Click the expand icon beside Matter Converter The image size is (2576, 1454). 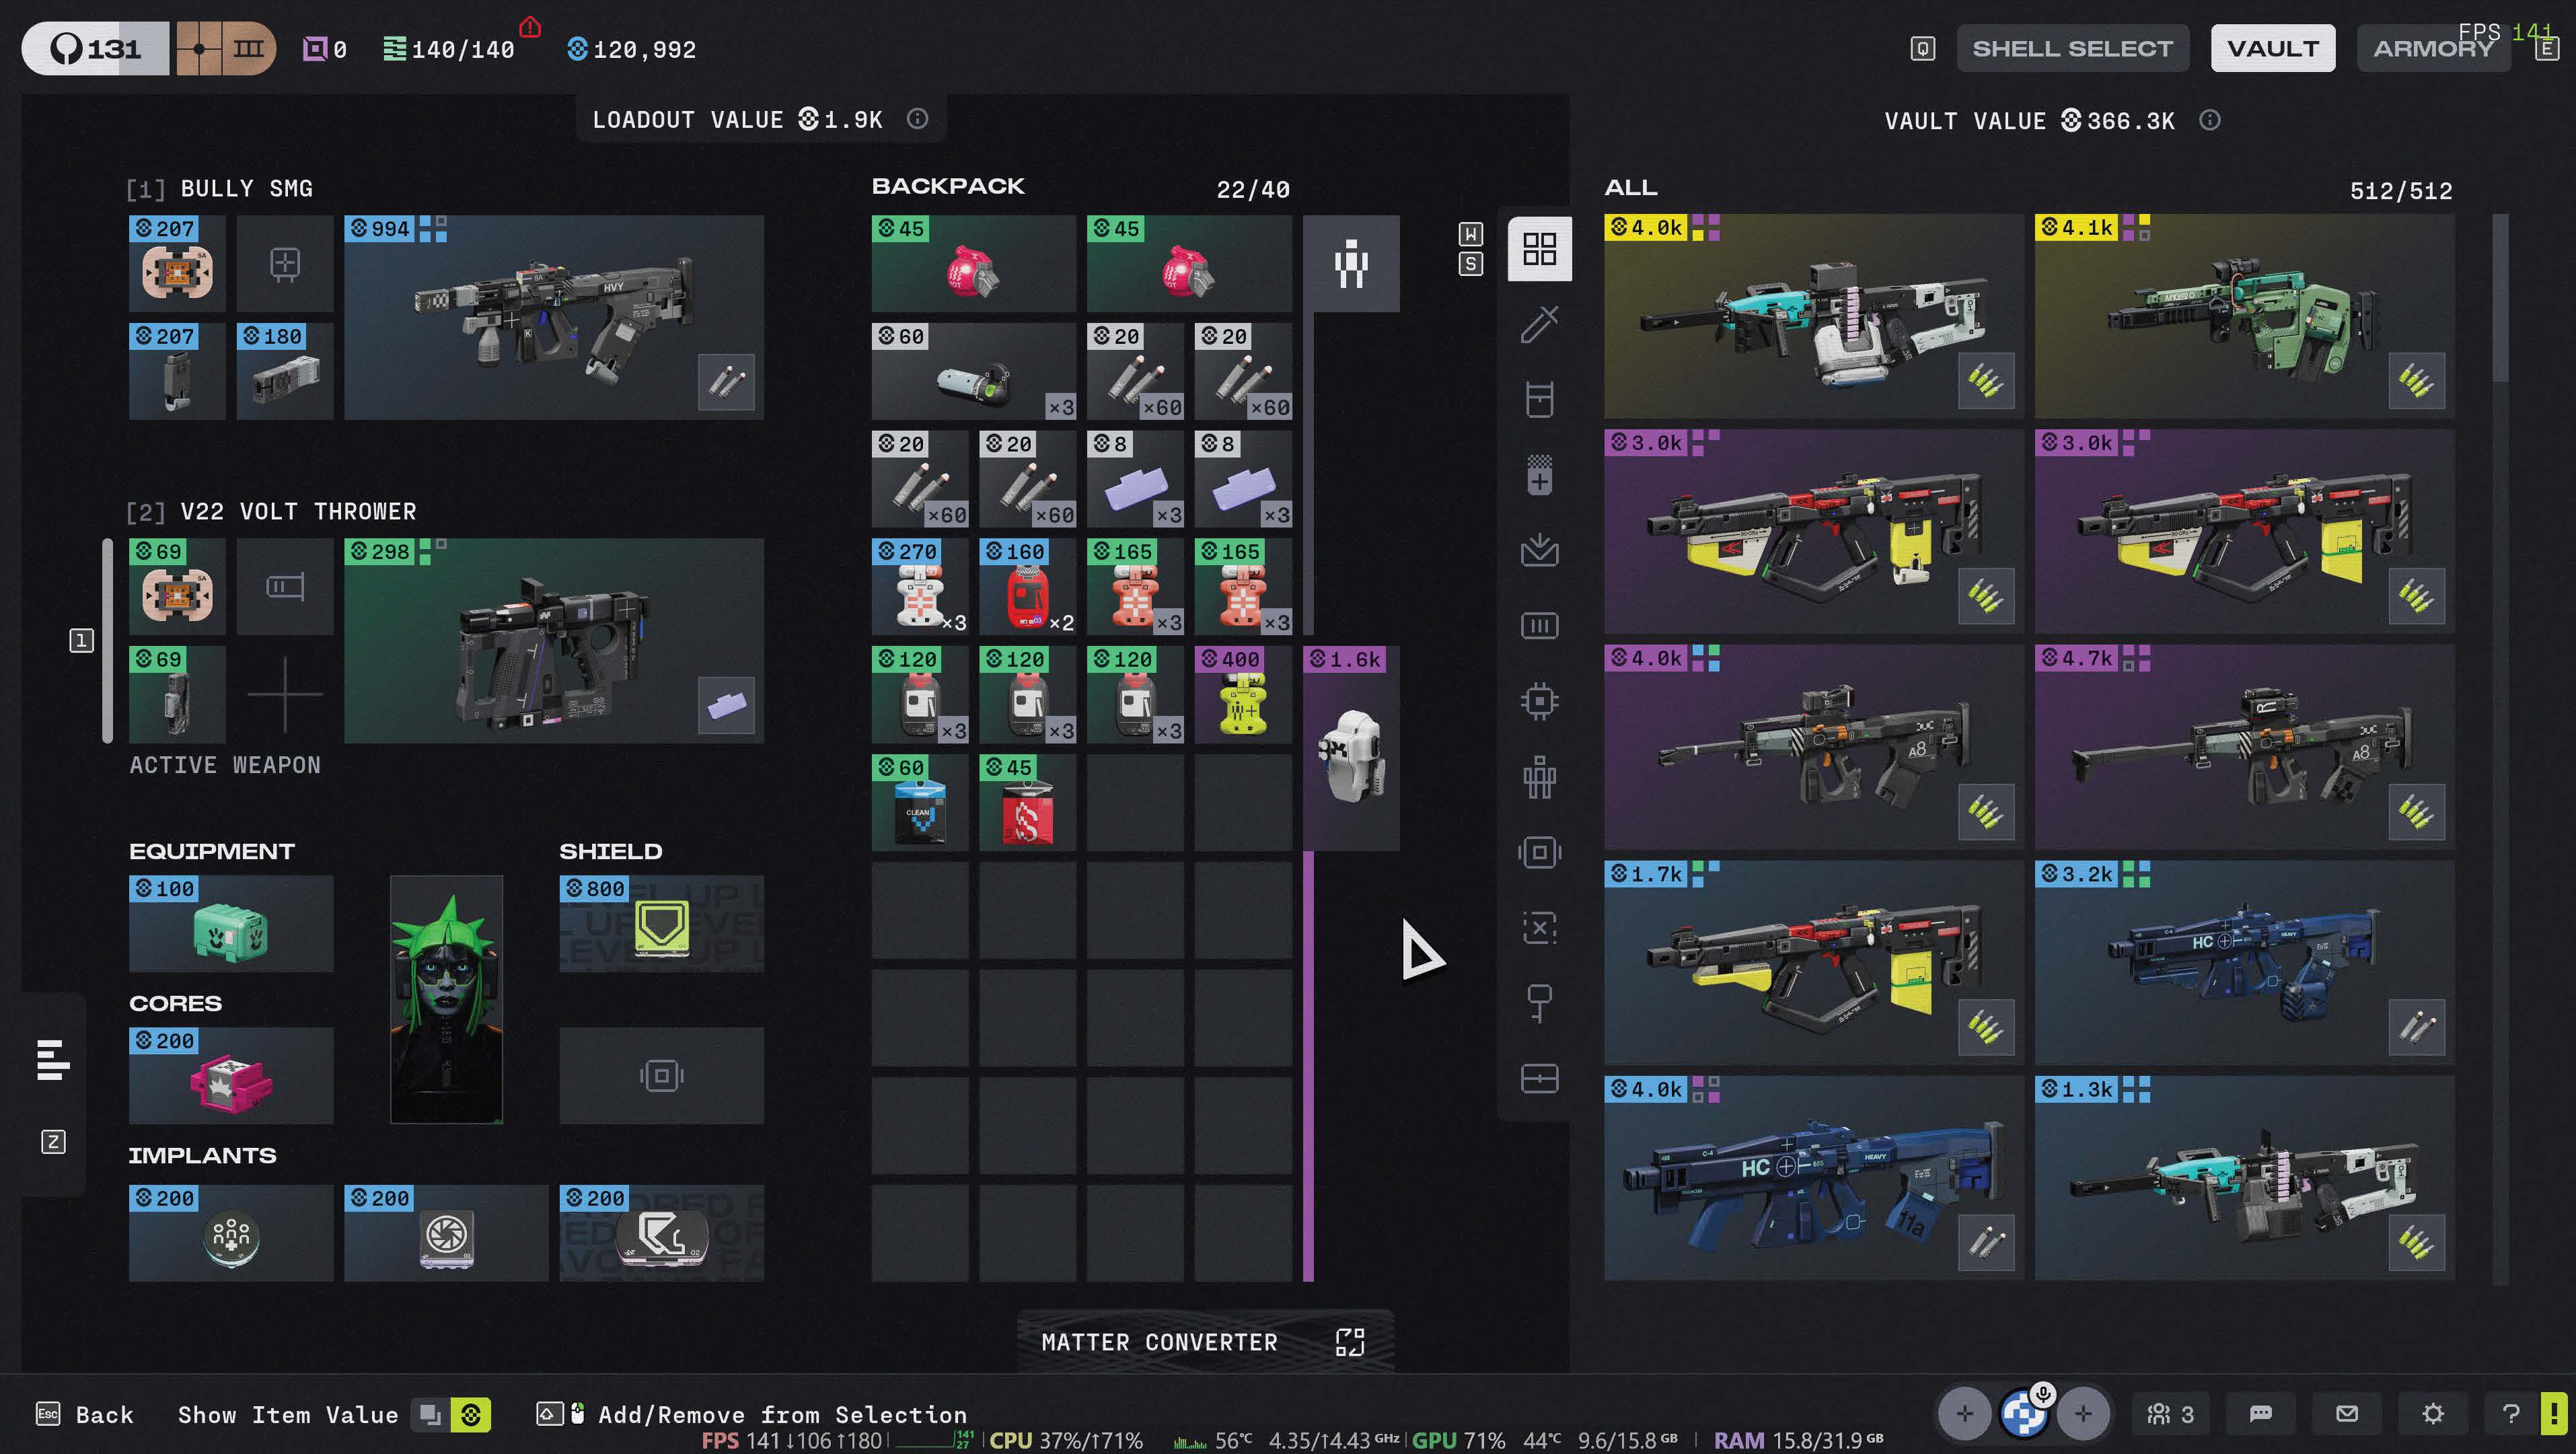click(x=1349, y=1342)
